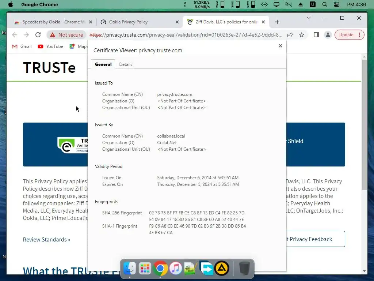
Task: Open the Chrome profile menu
Action: tap(328, 35)
